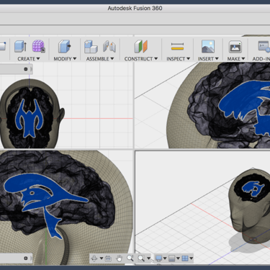The image size is (270, 270).
Task: Select the Insert image icon
Action: click(x=208, y=46)
